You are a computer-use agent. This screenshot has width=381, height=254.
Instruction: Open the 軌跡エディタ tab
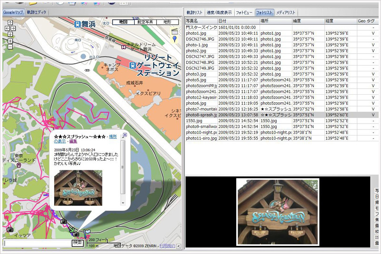37,12
